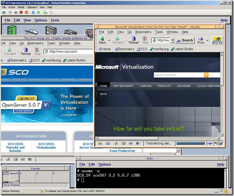
Task: Open the PRODUCTS tab on Microsoft page
Action: pos(164,86)
